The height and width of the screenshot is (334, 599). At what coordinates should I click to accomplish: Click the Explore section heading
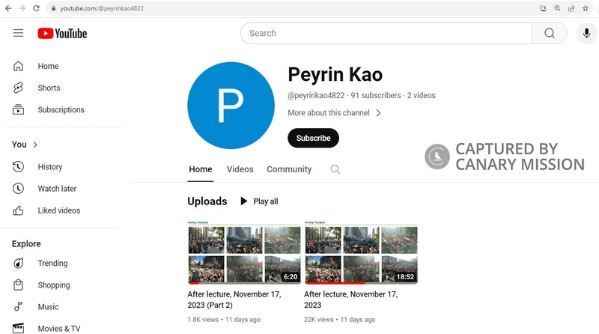click(26, 244)
